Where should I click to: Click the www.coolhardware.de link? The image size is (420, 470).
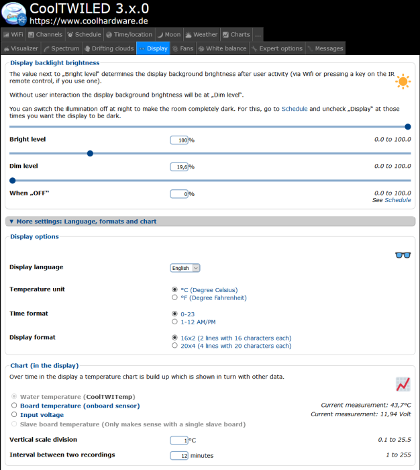pyautogui.click(x=89, y=21)
